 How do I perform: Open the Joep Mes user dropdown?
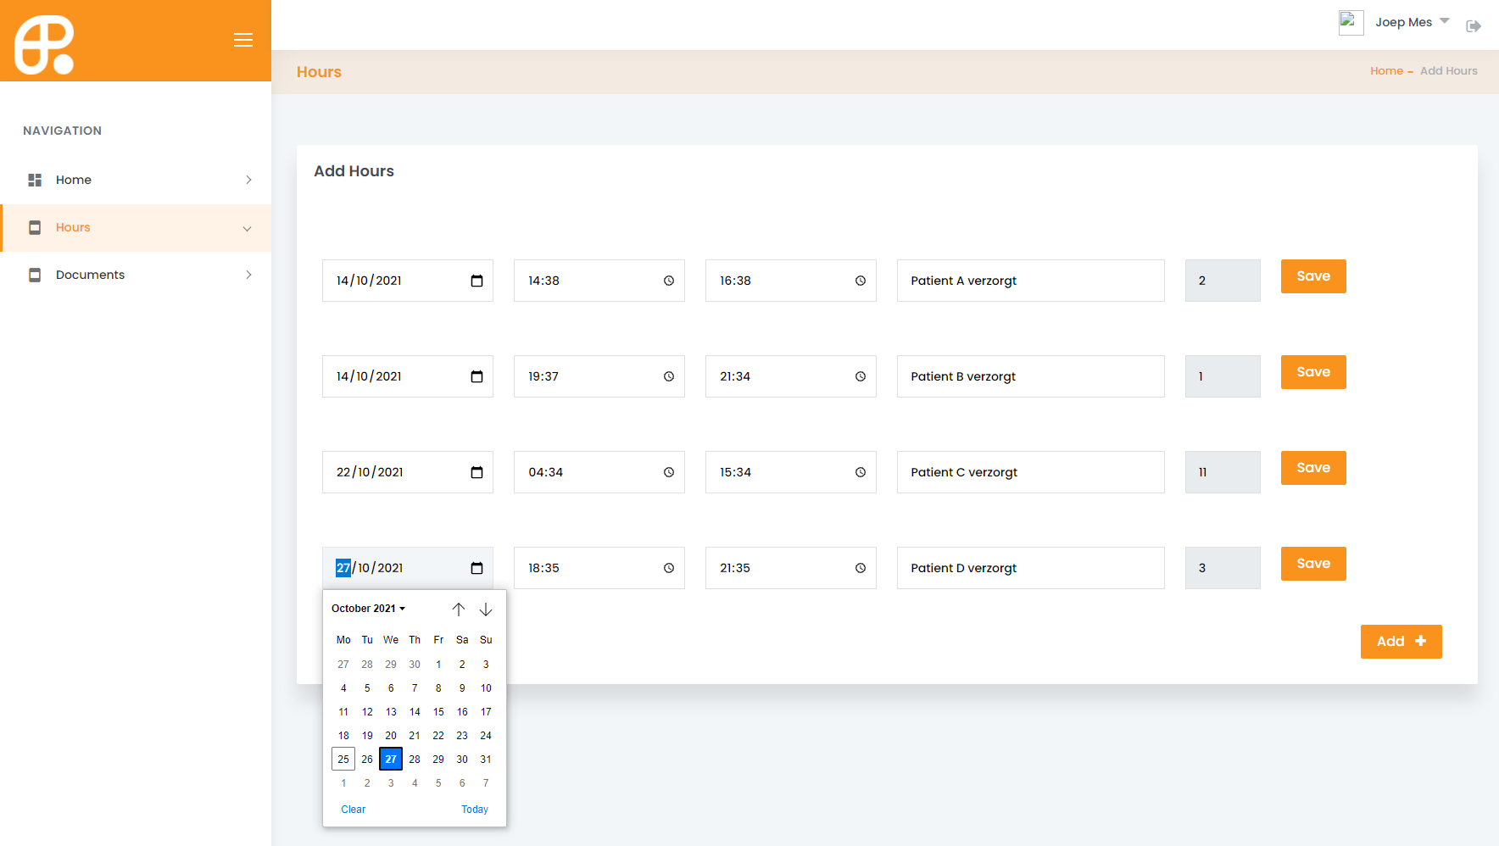[x=1412, y=22]
